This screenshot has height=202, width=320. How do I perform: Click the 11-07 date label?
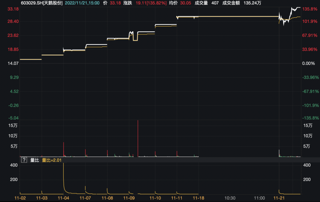pyautogui.click(x=85, y=198)
